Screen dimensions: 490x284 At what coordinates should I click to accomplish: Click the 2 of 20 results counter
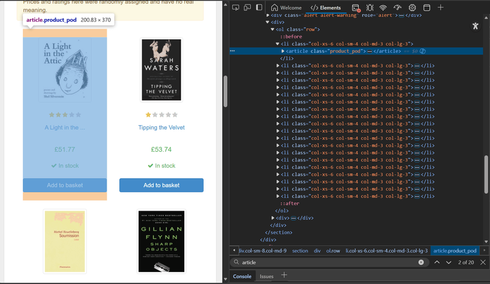pyautogui.click(x=466, y=262)
